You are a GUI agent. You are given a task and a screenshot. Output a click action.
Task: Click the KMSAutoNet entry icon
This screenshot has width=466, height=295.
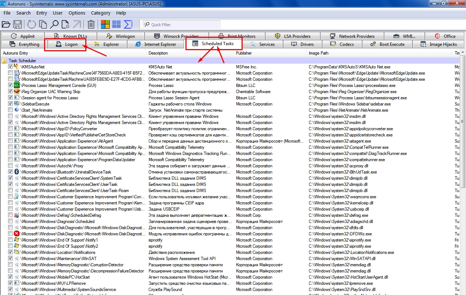[x=16, y=67]
